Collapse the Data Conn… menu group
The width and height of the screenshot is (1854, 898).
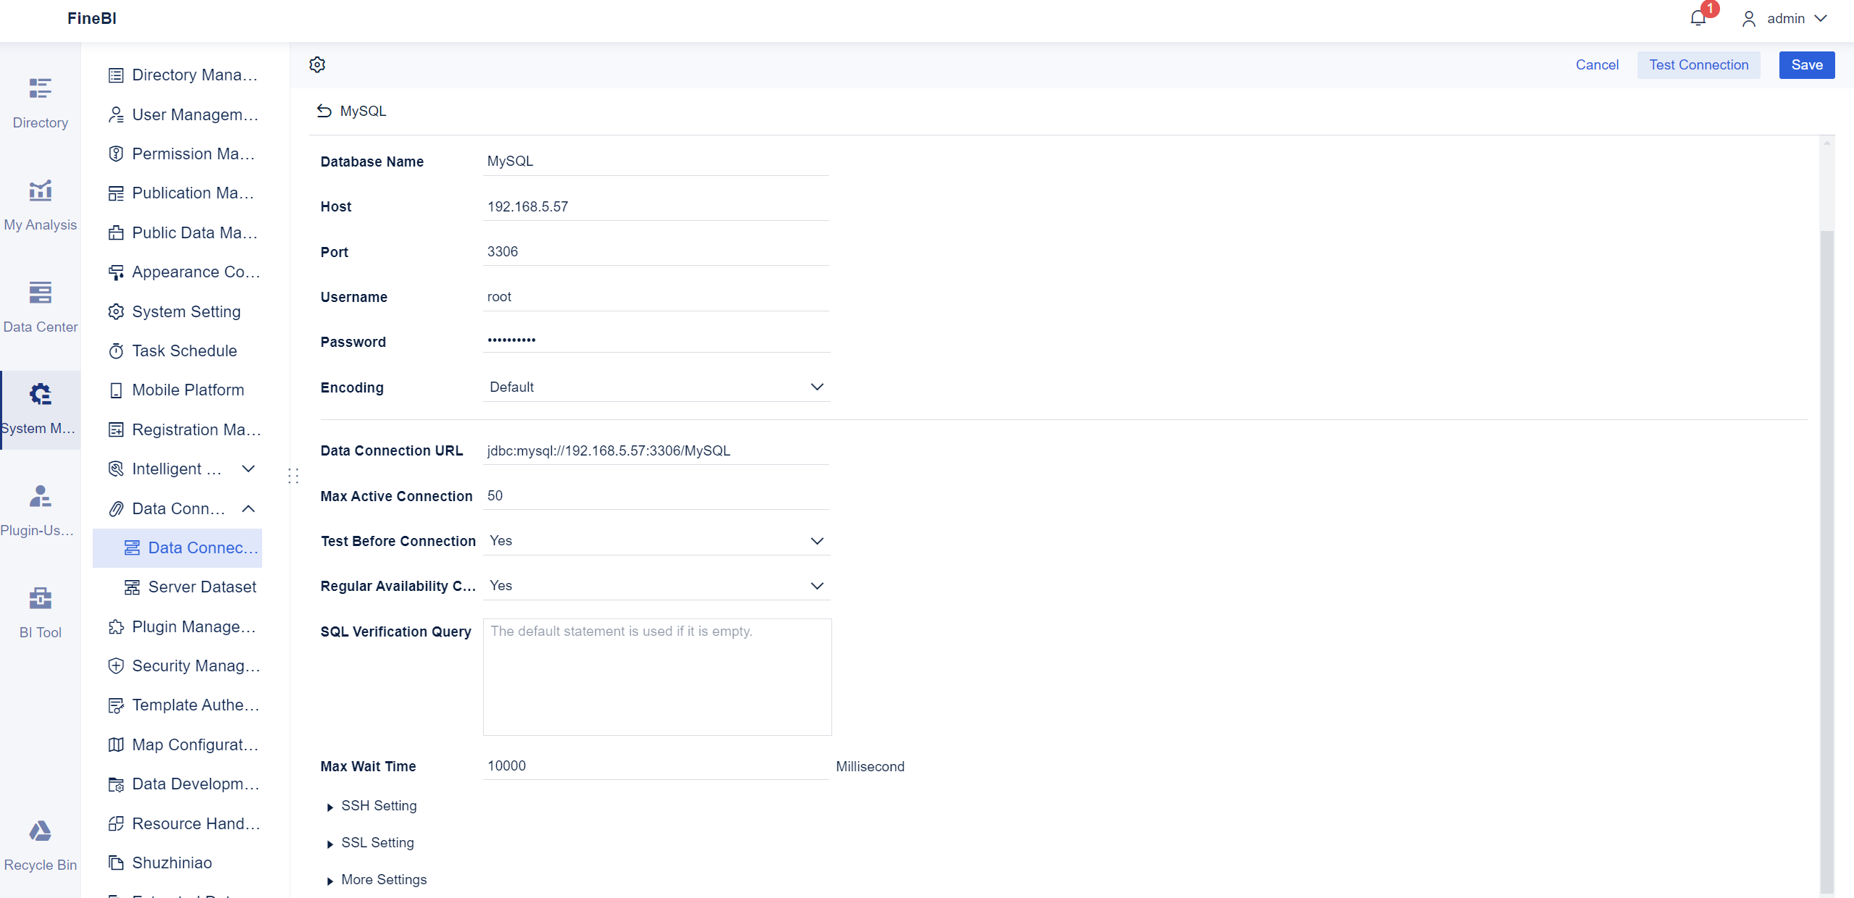[248, 508]
